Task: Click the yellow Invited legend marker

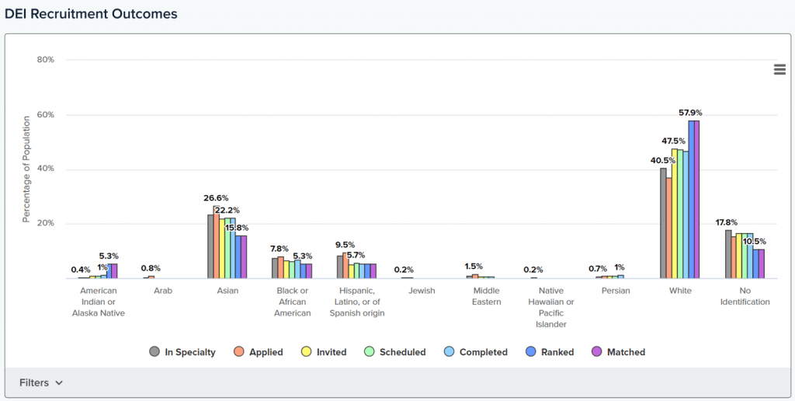Action: point(306,352)
